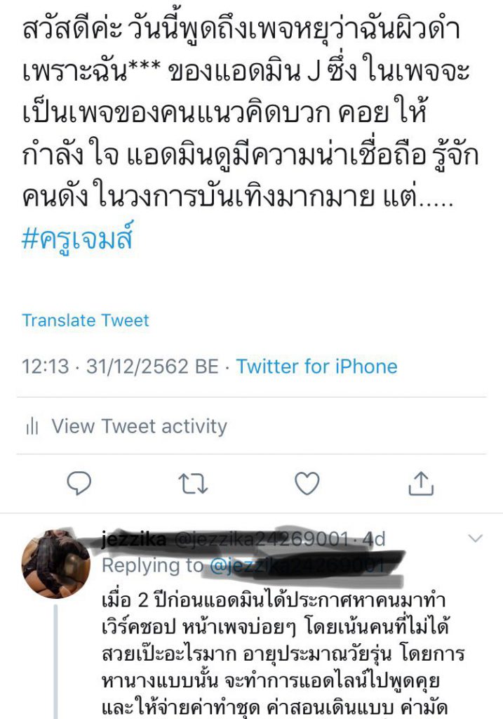Click the bar chart activity icon
The width and height of the screenshot is (503, 719).
tap(32, 426)
